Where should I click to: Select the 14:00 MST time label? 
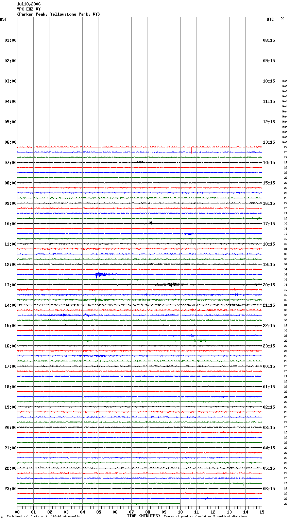(x=11, y=305)
